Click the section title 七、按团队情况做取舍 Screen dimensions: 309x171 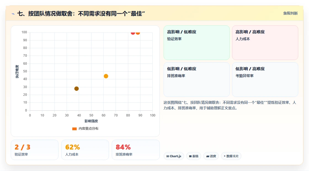(x=81, y=13)
